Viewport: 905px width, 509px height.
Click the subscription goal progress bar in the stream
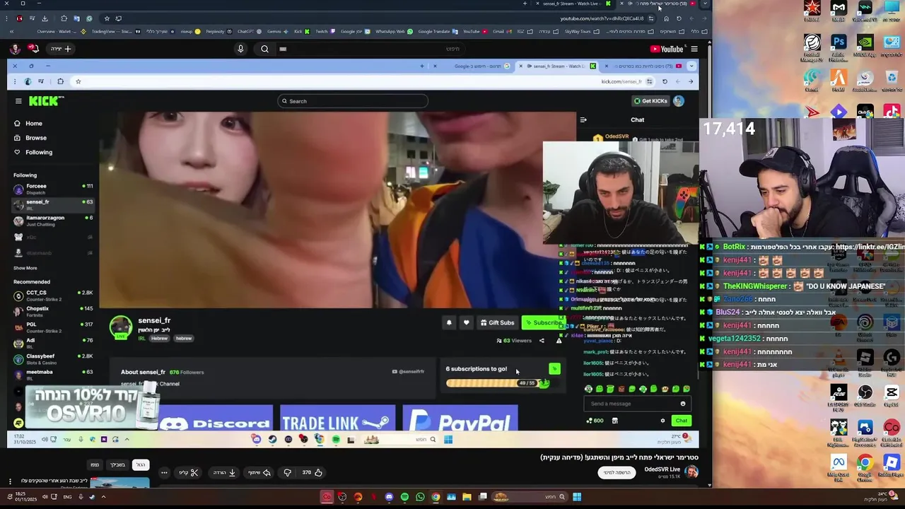498,383
